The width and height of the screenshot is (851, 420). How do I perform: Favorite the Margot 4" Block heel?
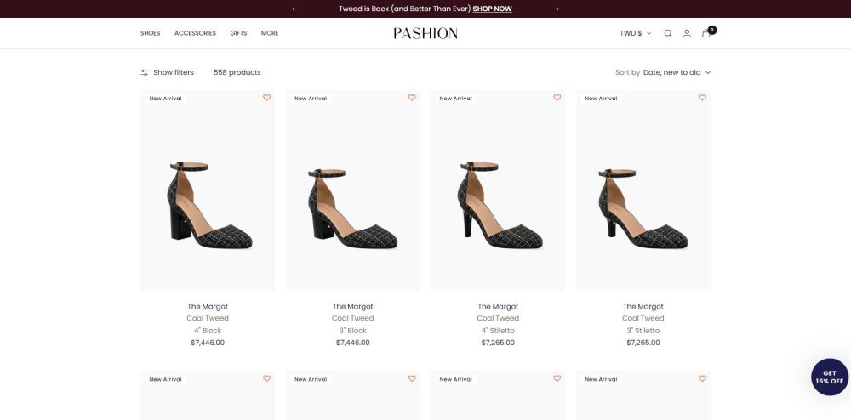tap(266, 98)
